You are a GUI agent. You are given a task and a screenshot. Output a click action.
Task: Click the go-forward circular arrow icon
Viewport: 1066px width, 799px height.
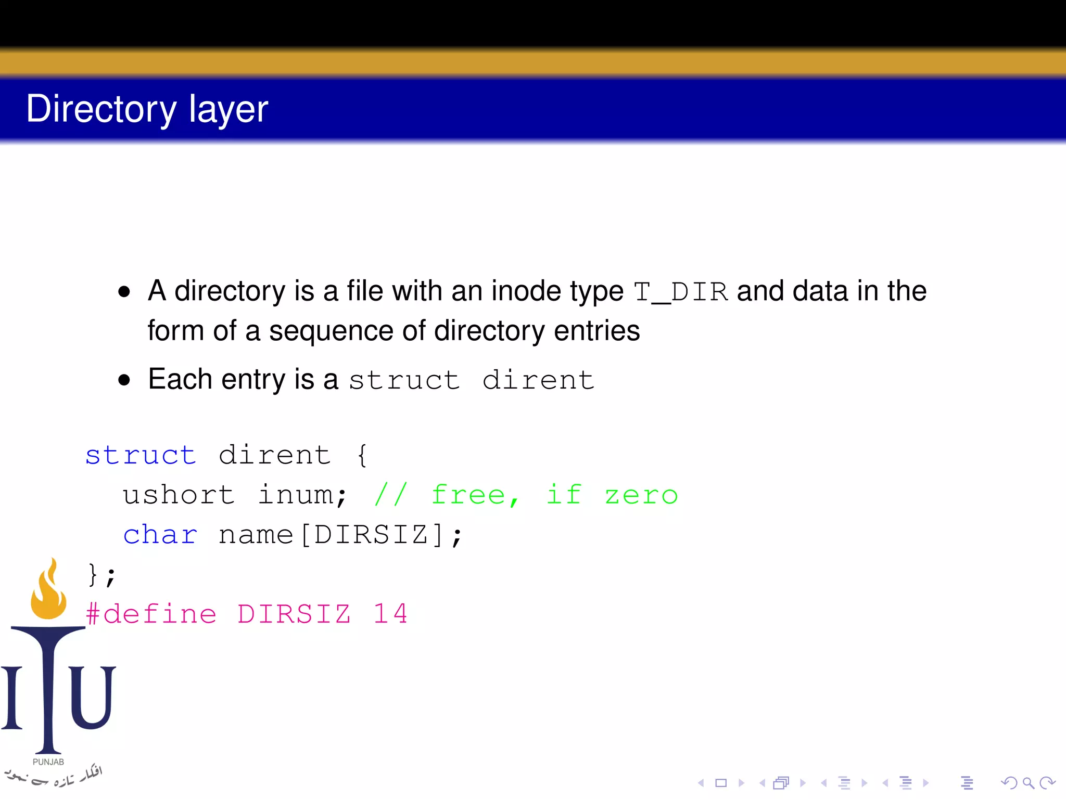pyautogui.click(x=1047, y=783)
